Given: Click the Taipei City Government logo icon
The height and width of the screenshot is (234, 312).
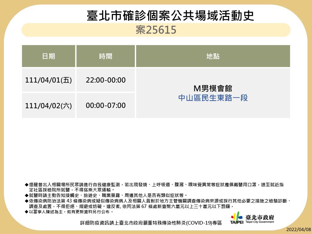Looking at the screenshot, I should pos(237,218).
